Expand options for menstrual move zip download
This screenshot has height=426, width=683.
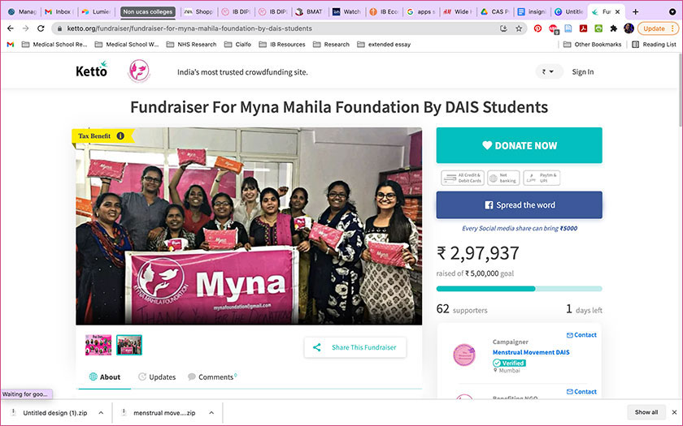(211, 413)
